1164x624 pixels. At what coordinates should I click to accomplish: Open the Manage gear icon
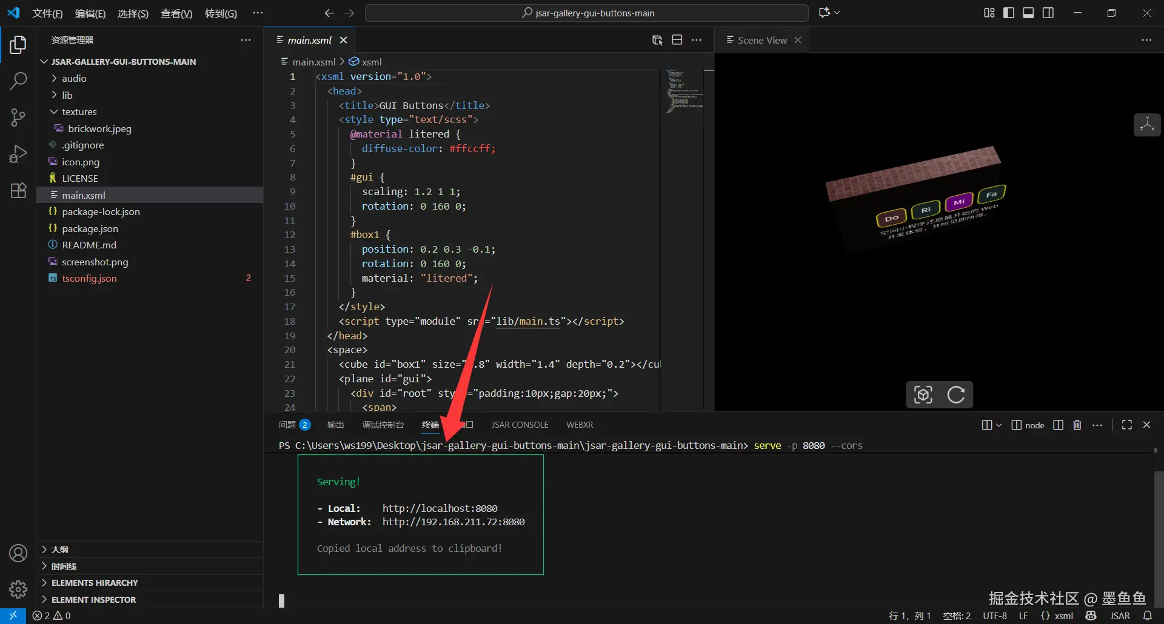click(18, 589)
